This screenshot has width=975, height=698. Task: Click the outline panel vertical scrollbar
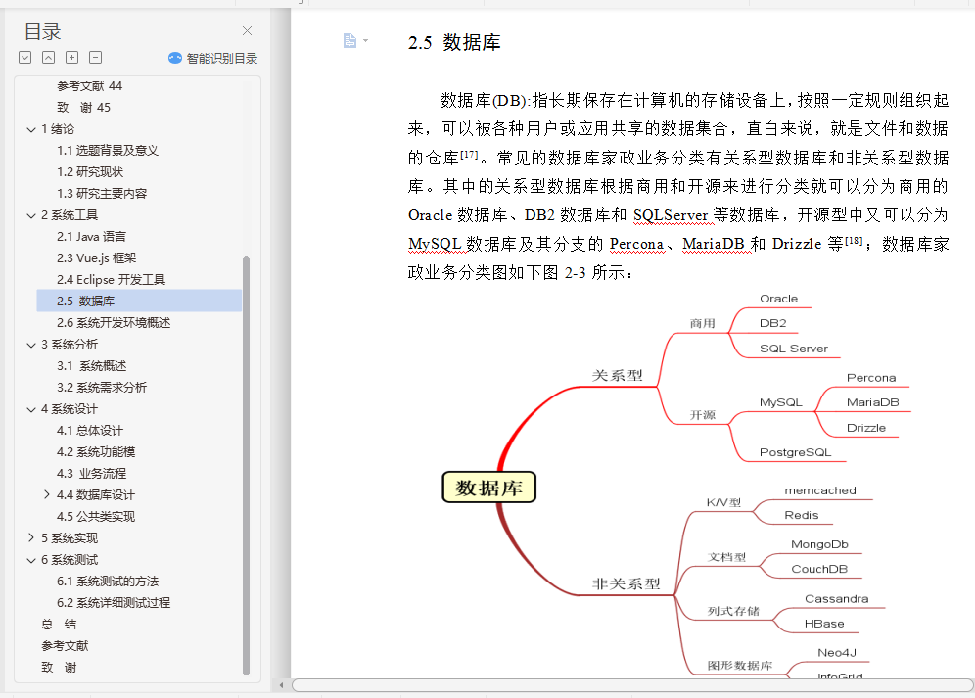click(247, 465)
